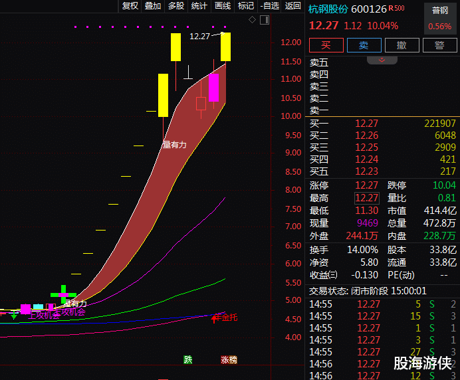Click the 总量 value 472.8万
The height and width of the screenshot is (380, 460).
tap(439, 223)
